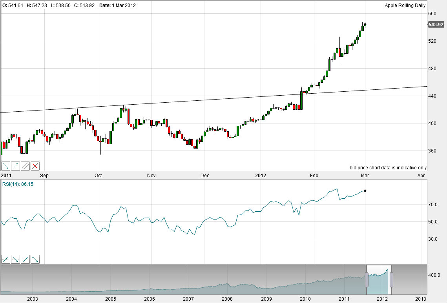Click the left range slider handle

click(x=367, y=280)
